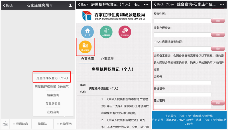Click the 个人住房情况查询验证 input field
Screen dimensions: 228x130
tap(182, 49)
